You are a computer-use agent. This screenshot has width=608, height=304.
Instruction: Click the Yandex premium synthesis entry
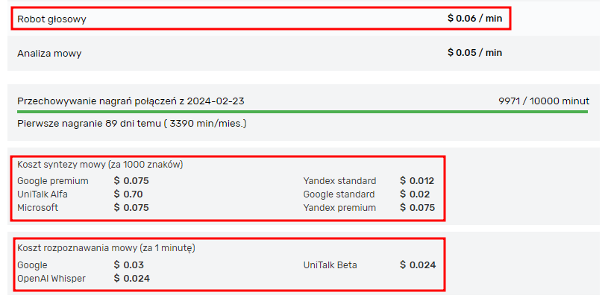[x=339, y=208]
